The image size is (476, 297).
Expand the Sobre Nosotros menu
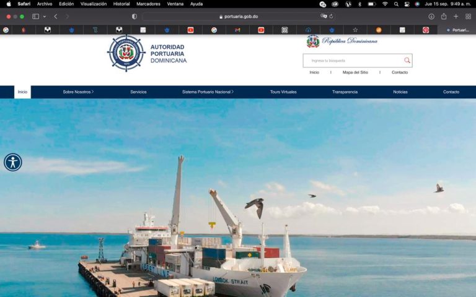(78, 92)
